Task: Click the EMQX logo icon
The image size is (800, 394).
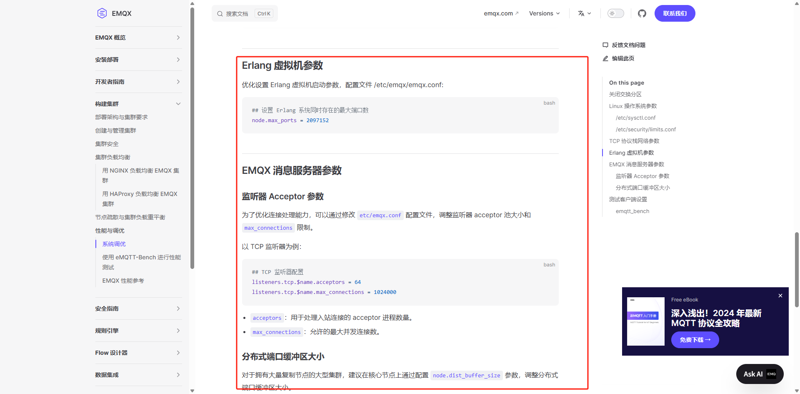Action: pyautogui.click(x=102, y=13)
